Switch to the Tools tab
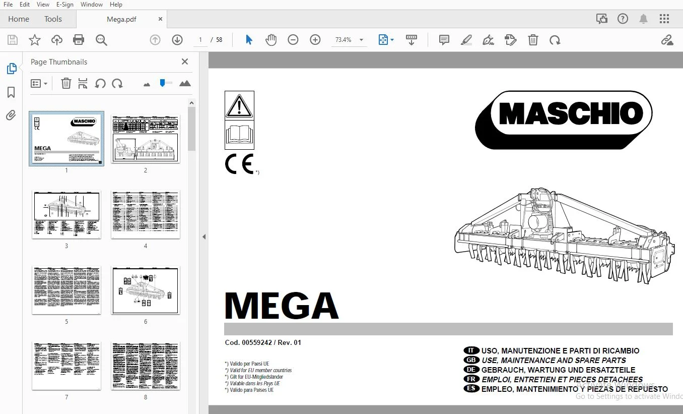The height and width of the screenshot is (414, 683). tap(53, 19)
